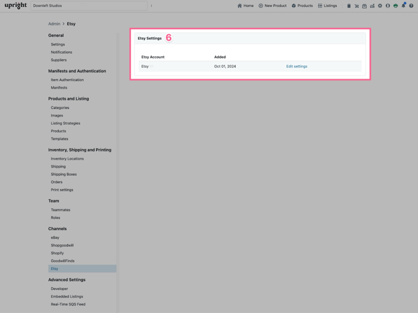Open Categories in sidebar
The image size is (418, 313).
pyautogui.click(x=60, y=108)
